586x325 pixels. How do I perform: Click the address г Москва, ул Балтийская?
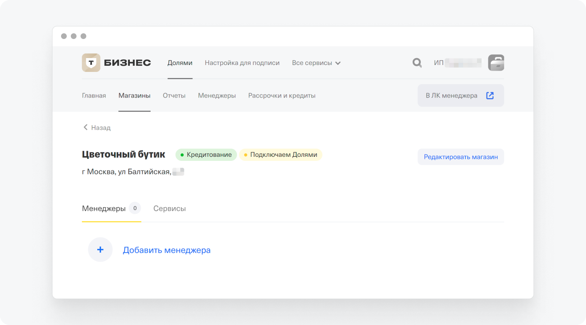[126, 172]
